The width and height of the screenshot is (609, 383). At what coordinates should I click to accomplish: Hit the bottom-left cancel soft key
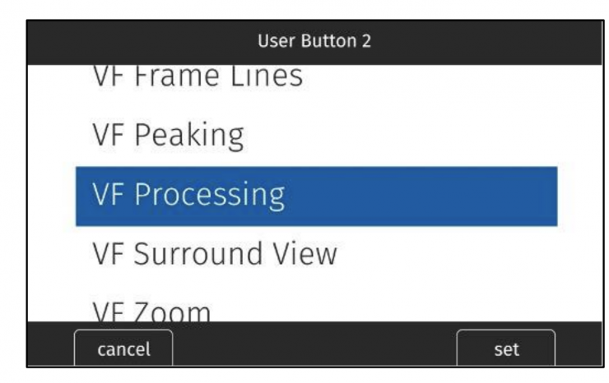123,348
